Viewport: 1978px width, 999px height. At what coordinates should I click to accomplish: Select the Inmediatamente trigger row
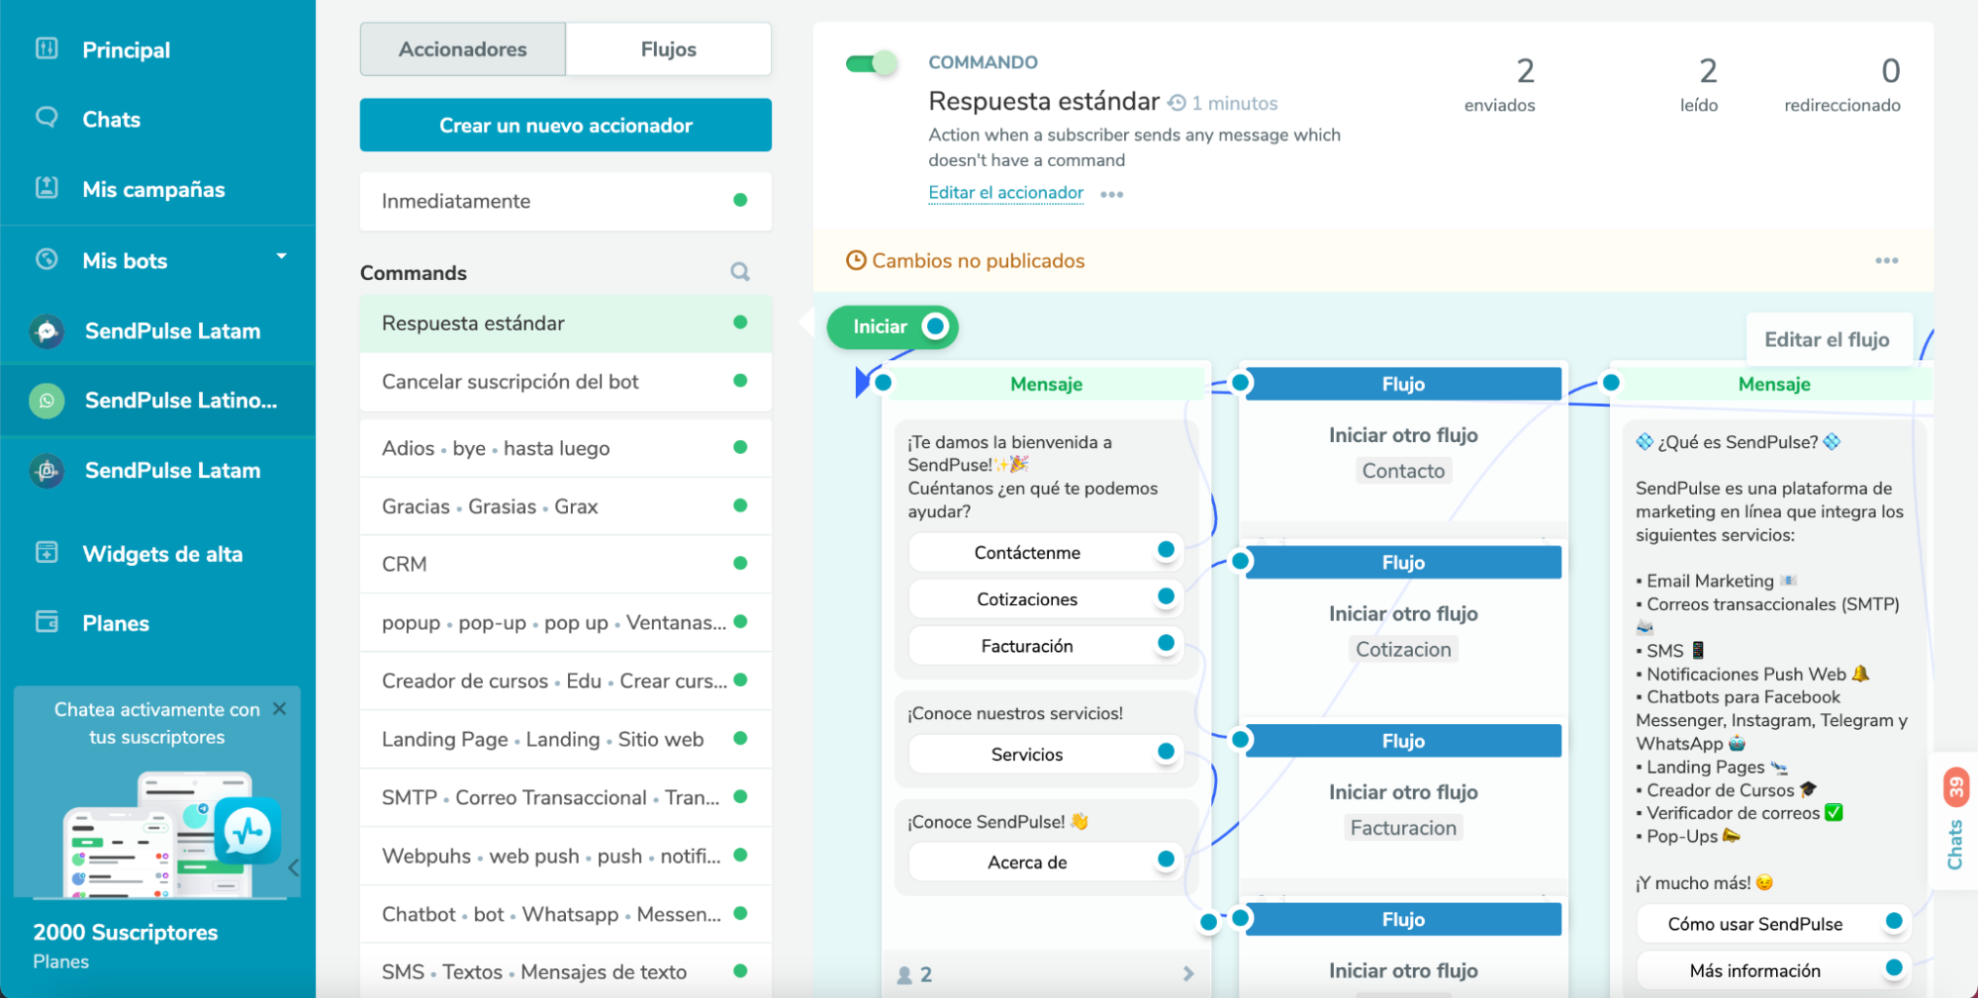pyautogui.click(x=566, y=201)
